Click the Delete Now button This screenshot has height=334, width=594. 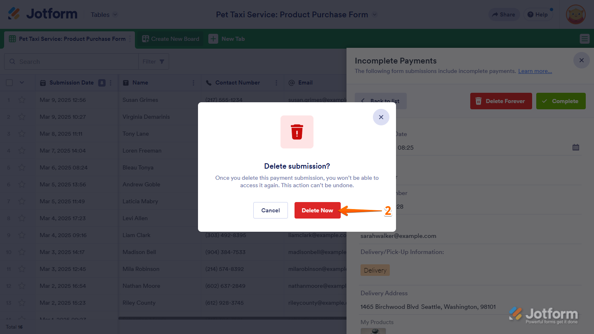point(317,210)
